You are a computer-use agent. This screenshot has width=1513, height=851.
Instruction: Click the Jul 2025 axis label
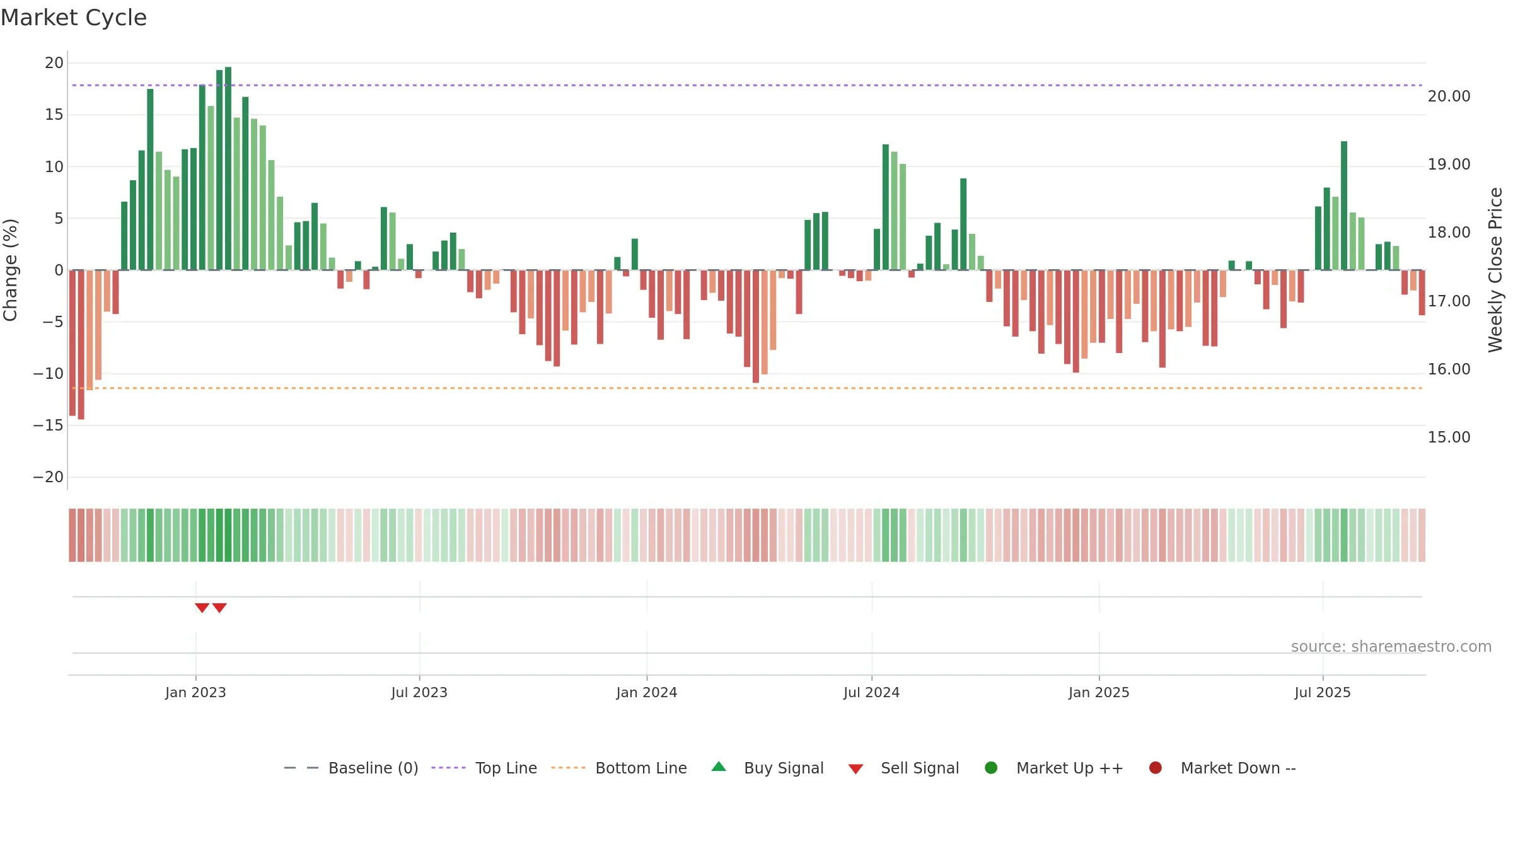pyautogui.click(x=1323, y=693)
